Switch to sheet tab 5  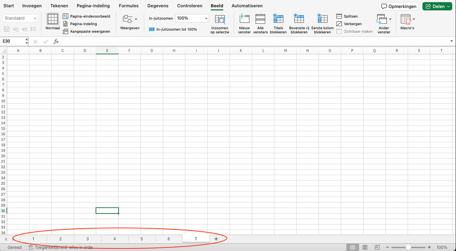pyautogui.click(x=142, y=239)
